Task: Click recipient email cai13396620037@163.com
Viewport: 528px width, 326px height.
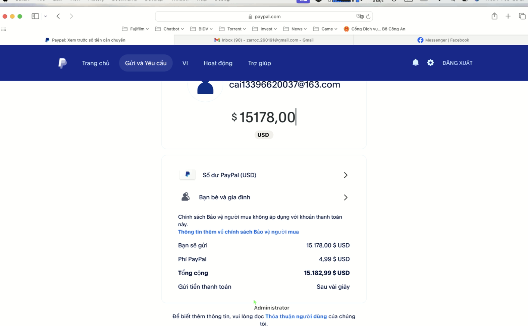Action: (285, 85)
